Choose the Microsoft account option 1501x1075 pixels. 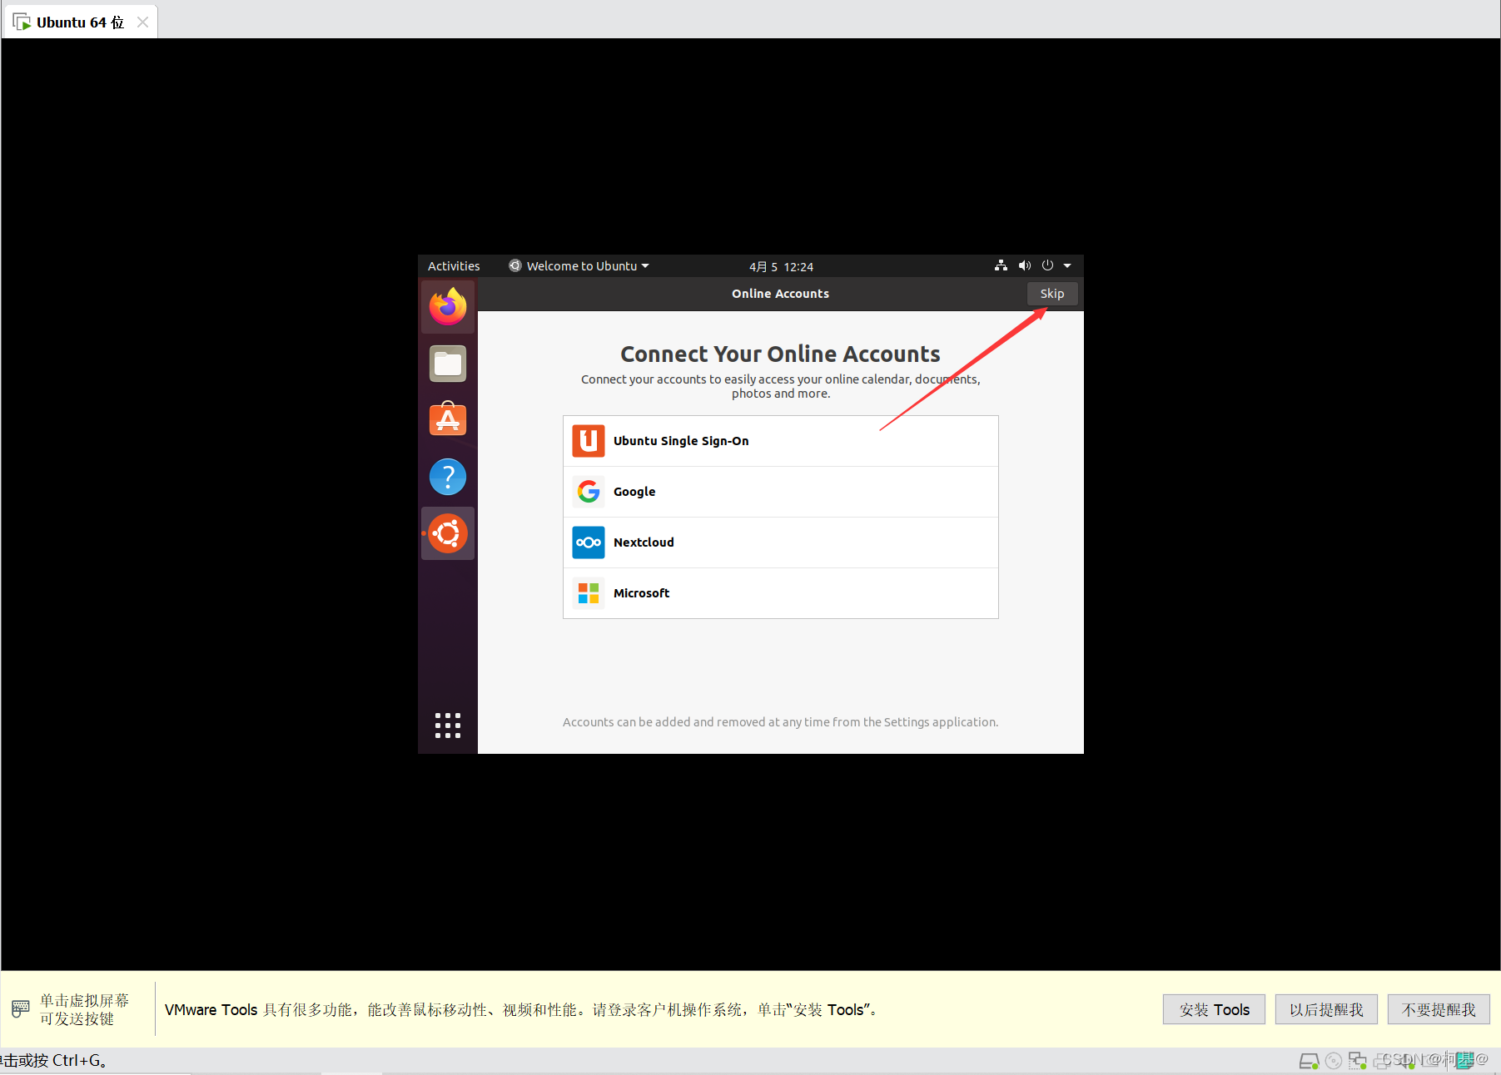click(x=781, y=593)
